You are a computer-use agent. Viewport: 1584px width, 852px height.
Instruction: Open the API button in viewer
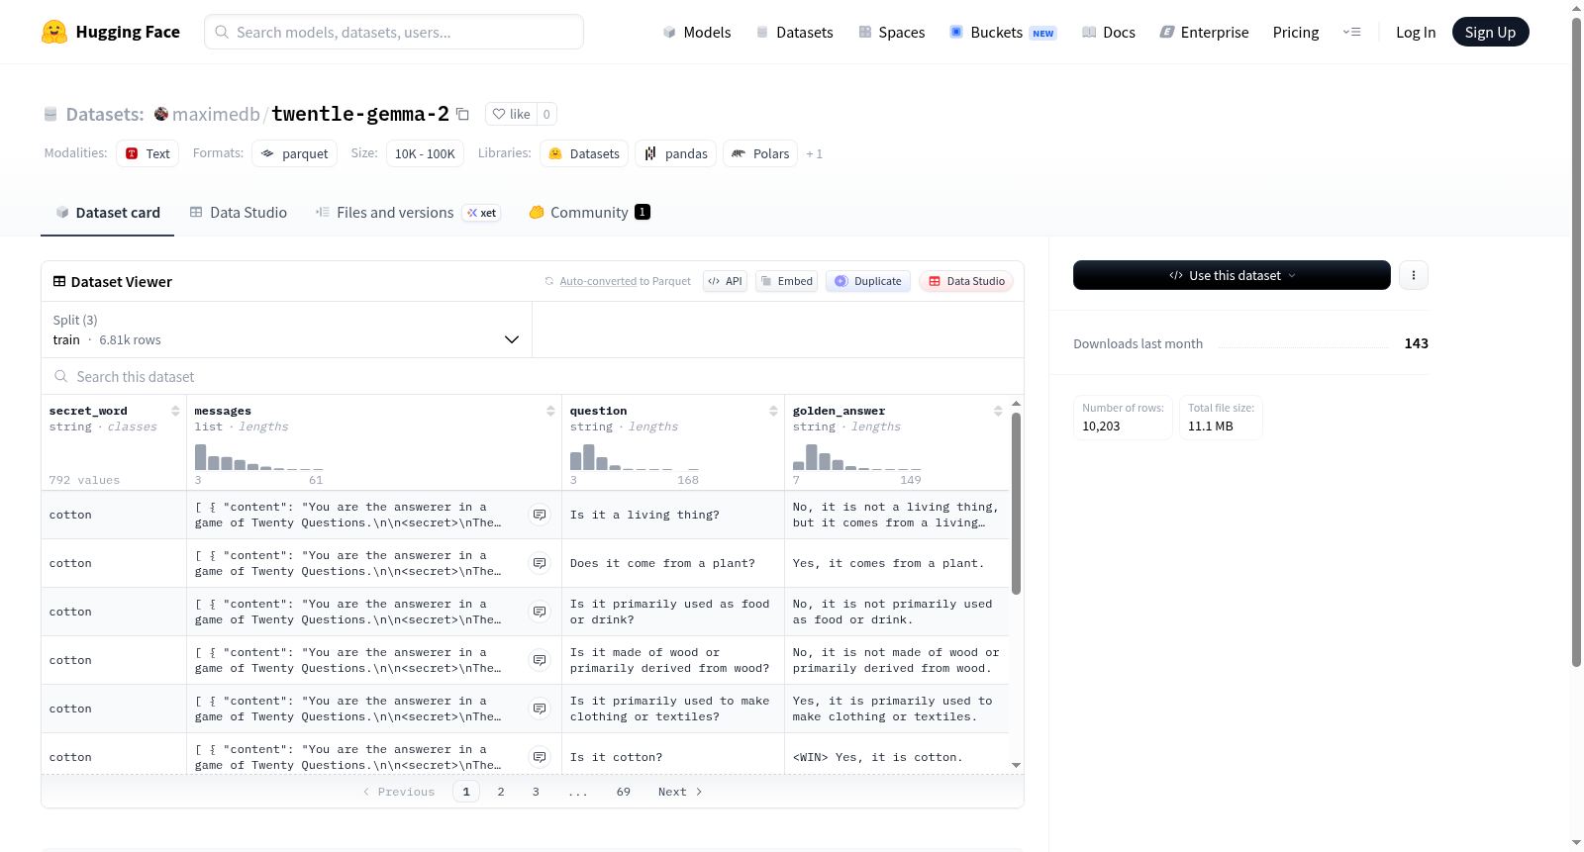[725, 281]
